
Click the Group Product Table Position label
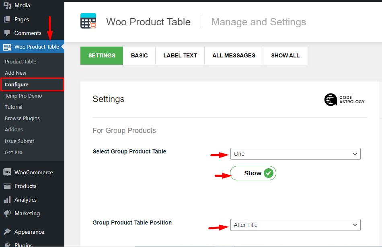[132, 223]
